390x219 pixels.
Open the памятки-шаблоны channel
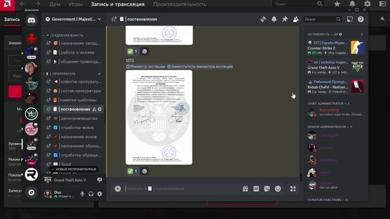tap(74, 100)
